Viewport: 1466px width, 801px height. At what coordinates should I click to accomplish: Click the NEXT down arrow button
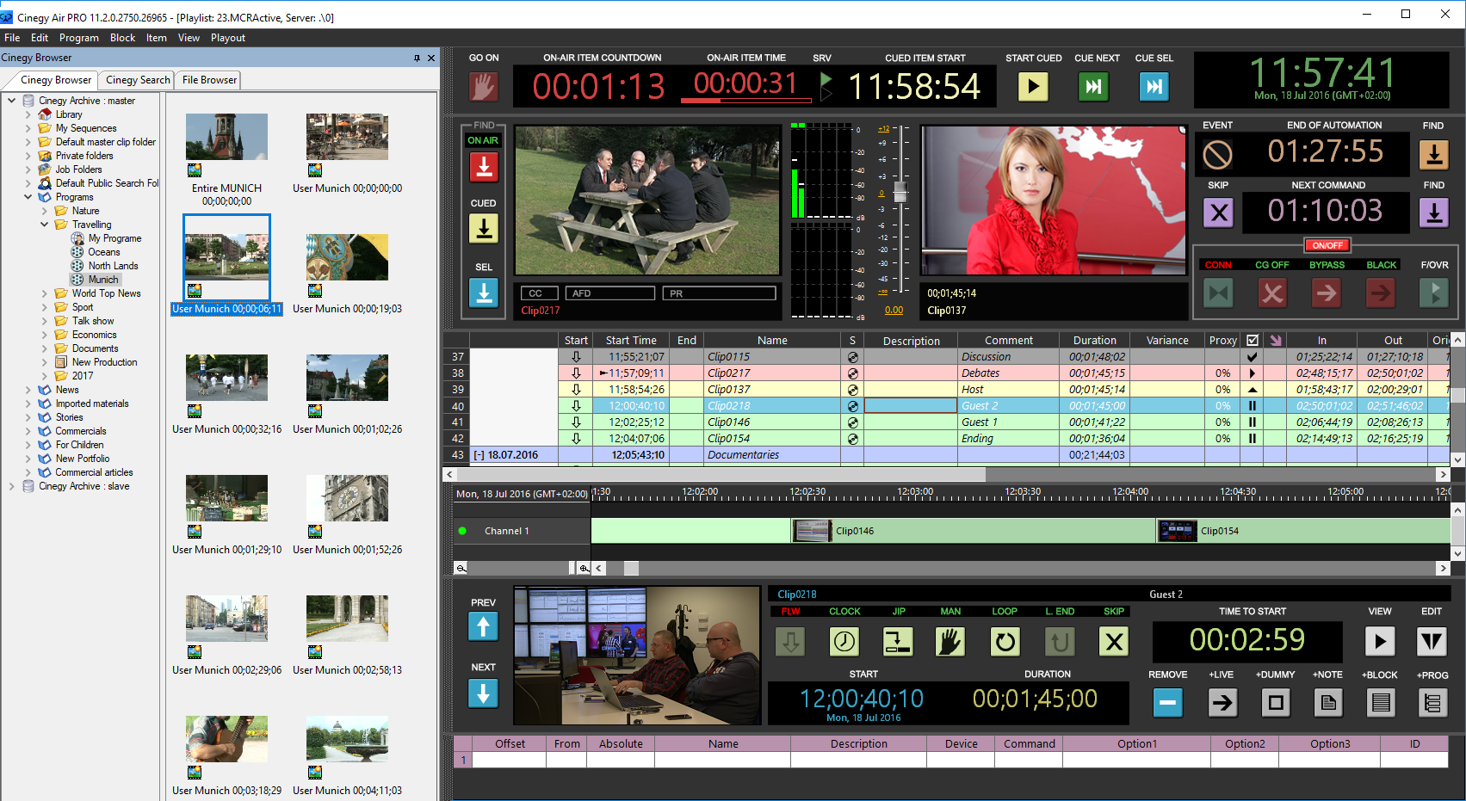pyautogui.click(x=483, y=693)
